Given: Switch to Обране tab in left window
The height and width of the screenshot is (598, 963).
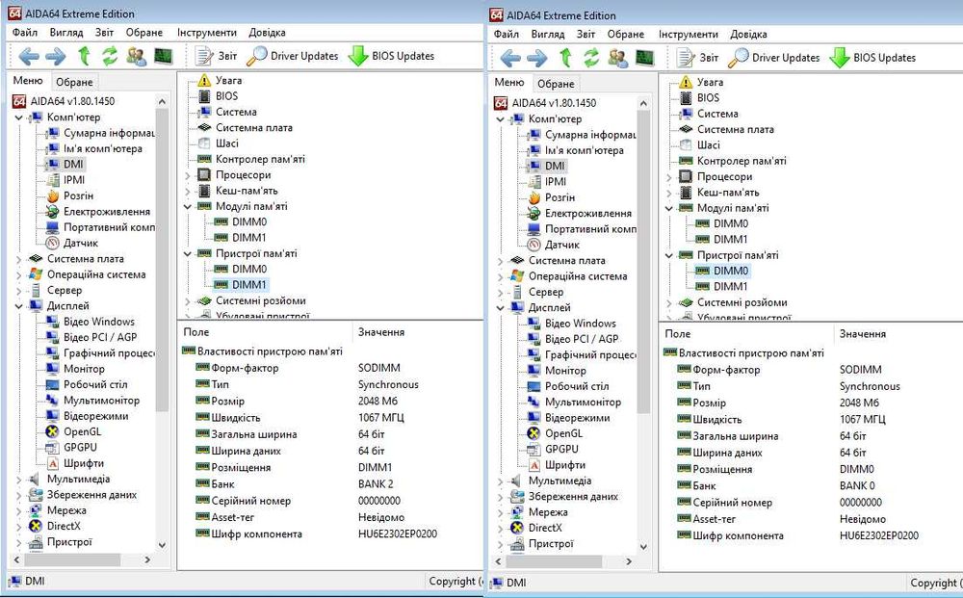Looking at the screenshot, I should 74,82.
